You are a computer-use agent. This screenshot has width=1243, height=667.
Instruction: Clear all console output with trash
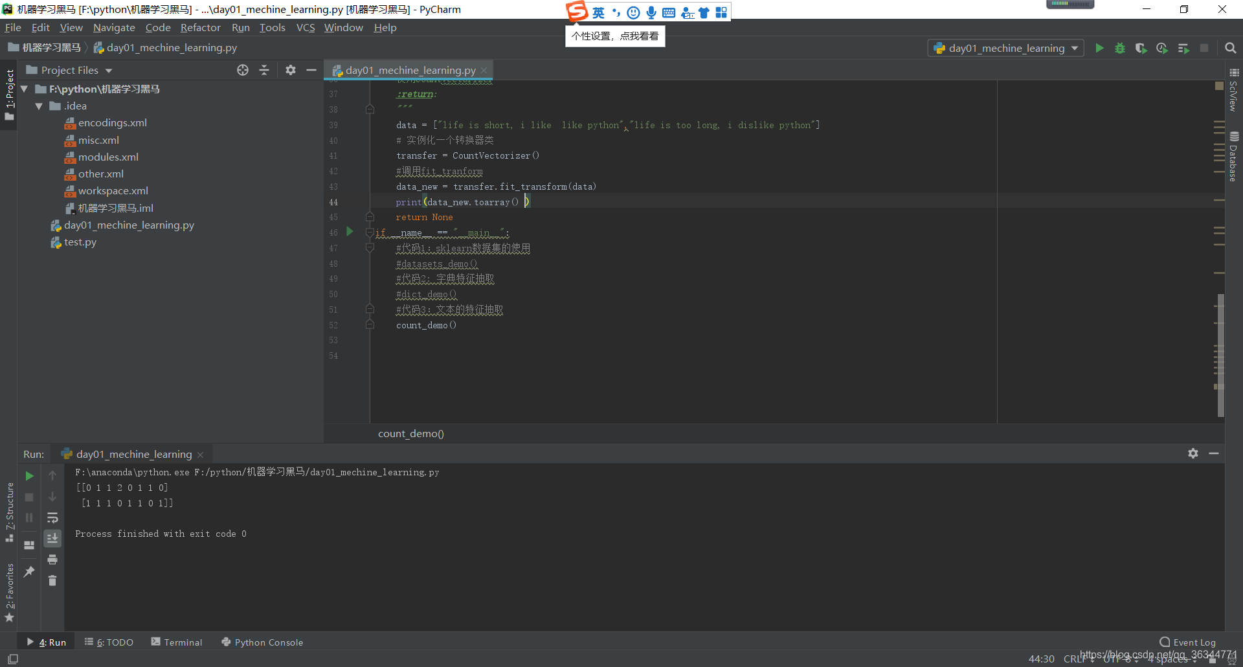click(52, 580)
